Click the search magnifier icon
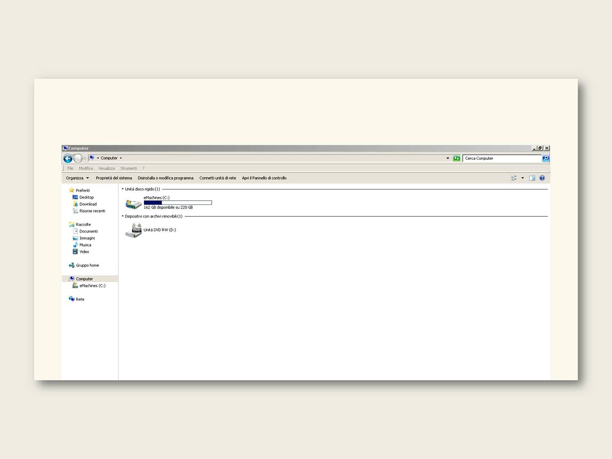 (546, 158)
